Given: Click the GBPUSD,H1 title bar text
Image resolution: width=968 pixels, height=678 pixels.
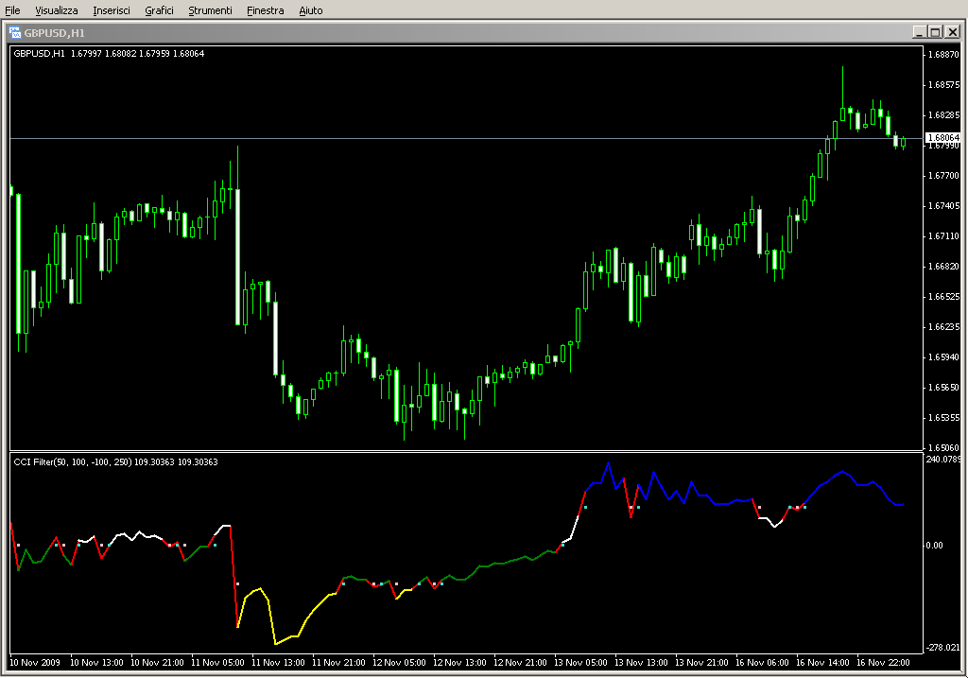Looking at the screenshot, I should [x=54, y=33].
